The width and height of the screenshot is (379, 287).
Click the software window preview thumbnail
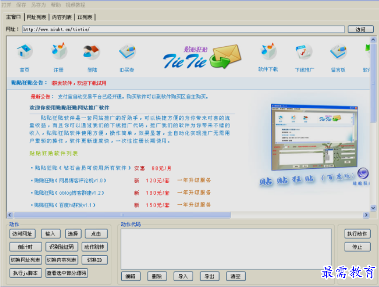click(314, 137)
